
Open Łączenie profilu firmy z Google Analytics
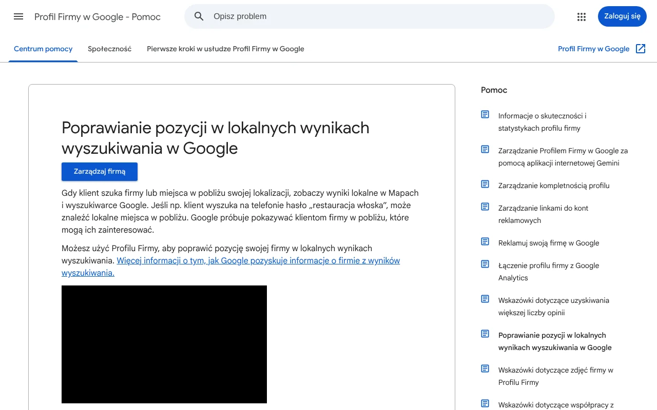[549, 272]
